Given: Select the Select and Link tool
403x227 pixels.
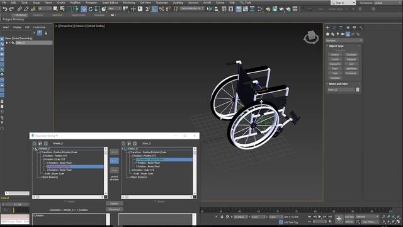Looking at the screenshot, I should 20,9.
